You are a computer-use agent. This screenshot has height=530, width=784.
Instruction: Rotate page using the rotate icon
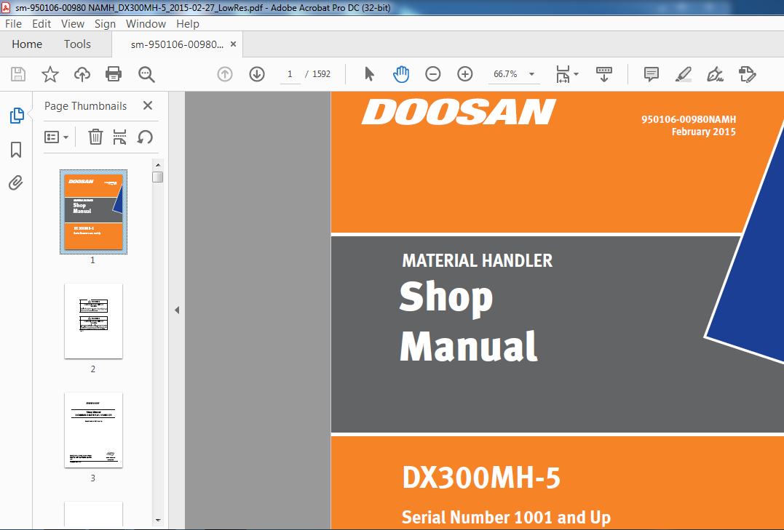[145, 137]
